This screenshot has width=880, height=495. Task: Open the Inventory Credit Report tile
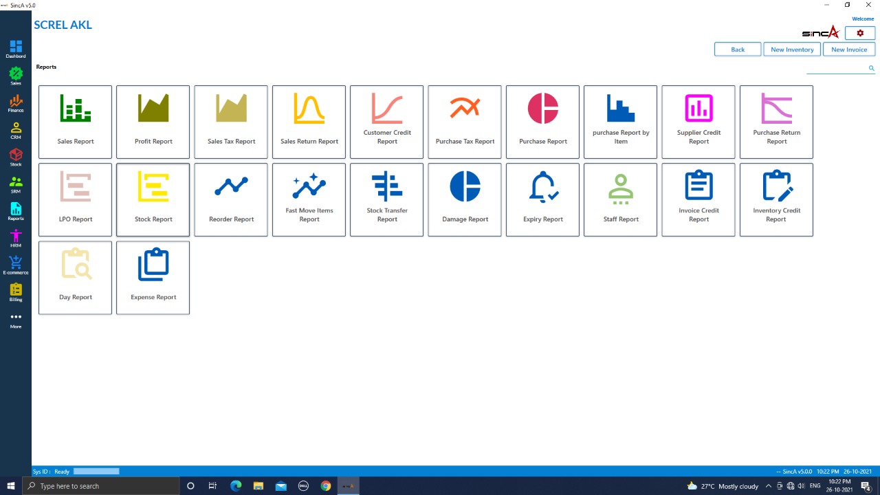click(x=776, y=199)
